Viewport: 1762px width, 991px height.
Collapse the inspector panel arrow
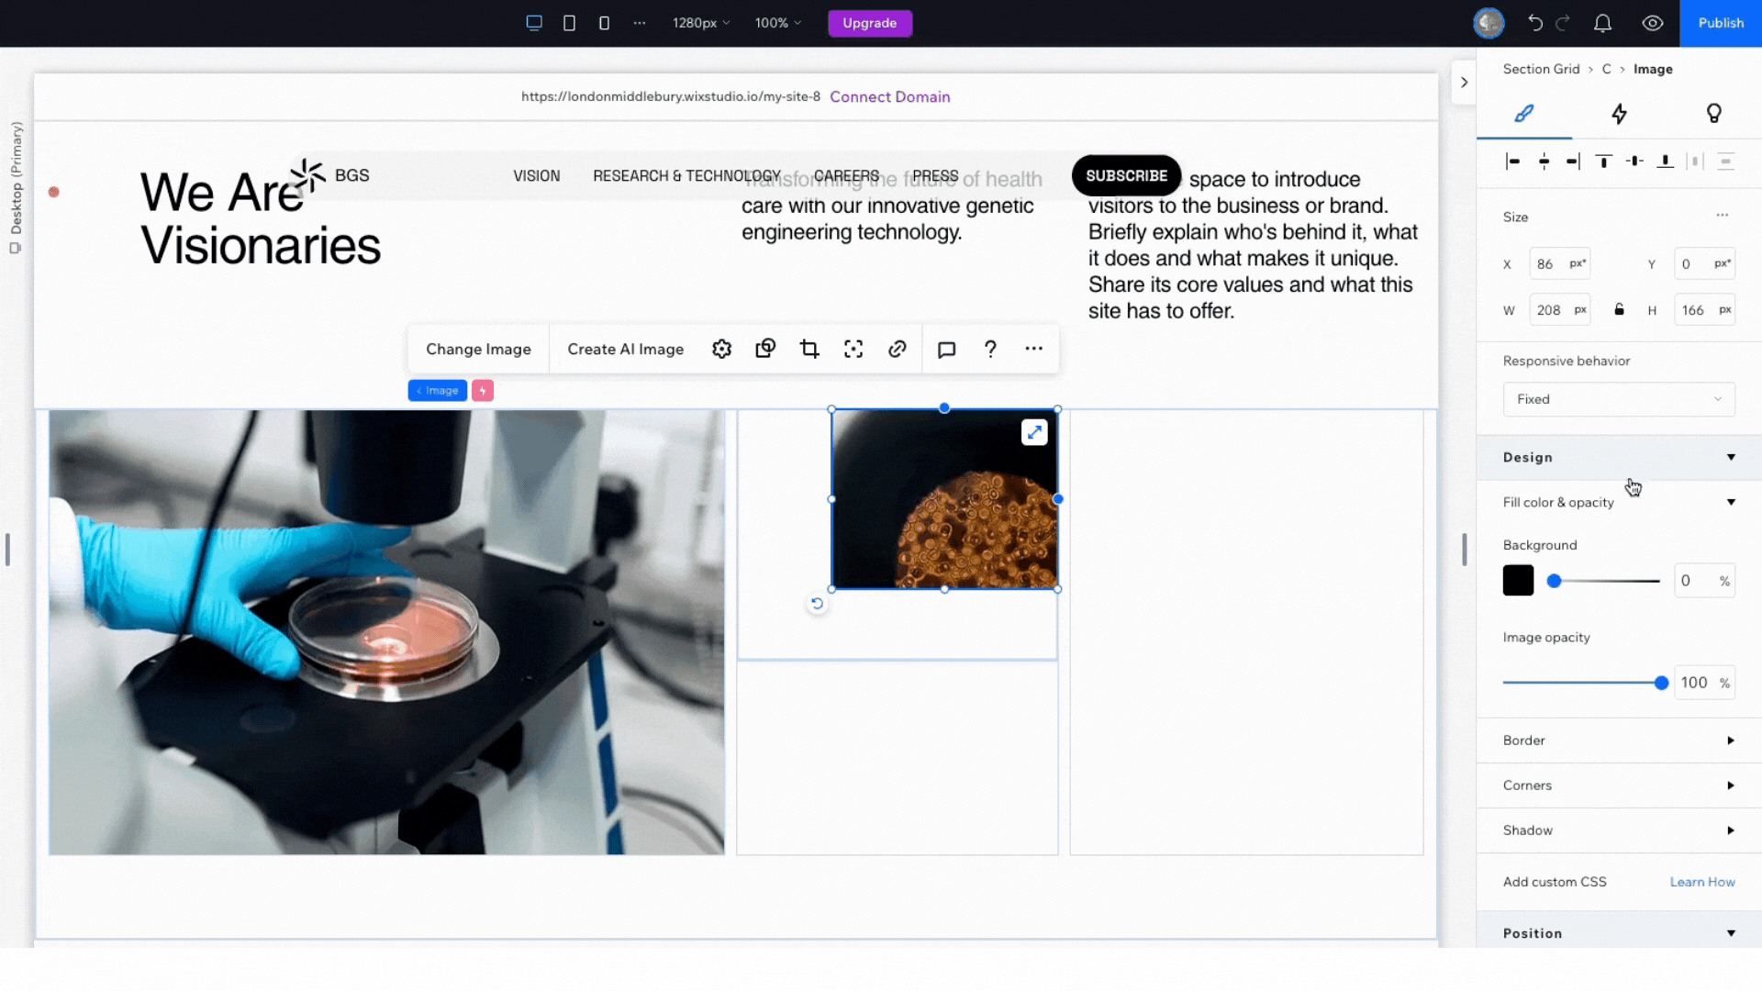point(1464,83)
